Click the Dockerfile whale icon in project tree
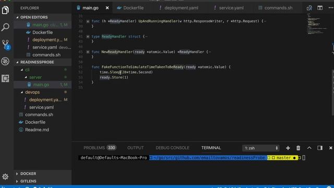 [x=21, y=122]
